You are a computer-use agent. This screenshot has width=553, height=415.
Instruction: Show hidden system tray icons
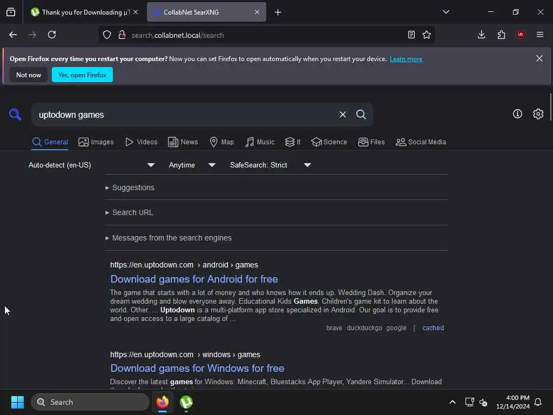pos(453,402)
